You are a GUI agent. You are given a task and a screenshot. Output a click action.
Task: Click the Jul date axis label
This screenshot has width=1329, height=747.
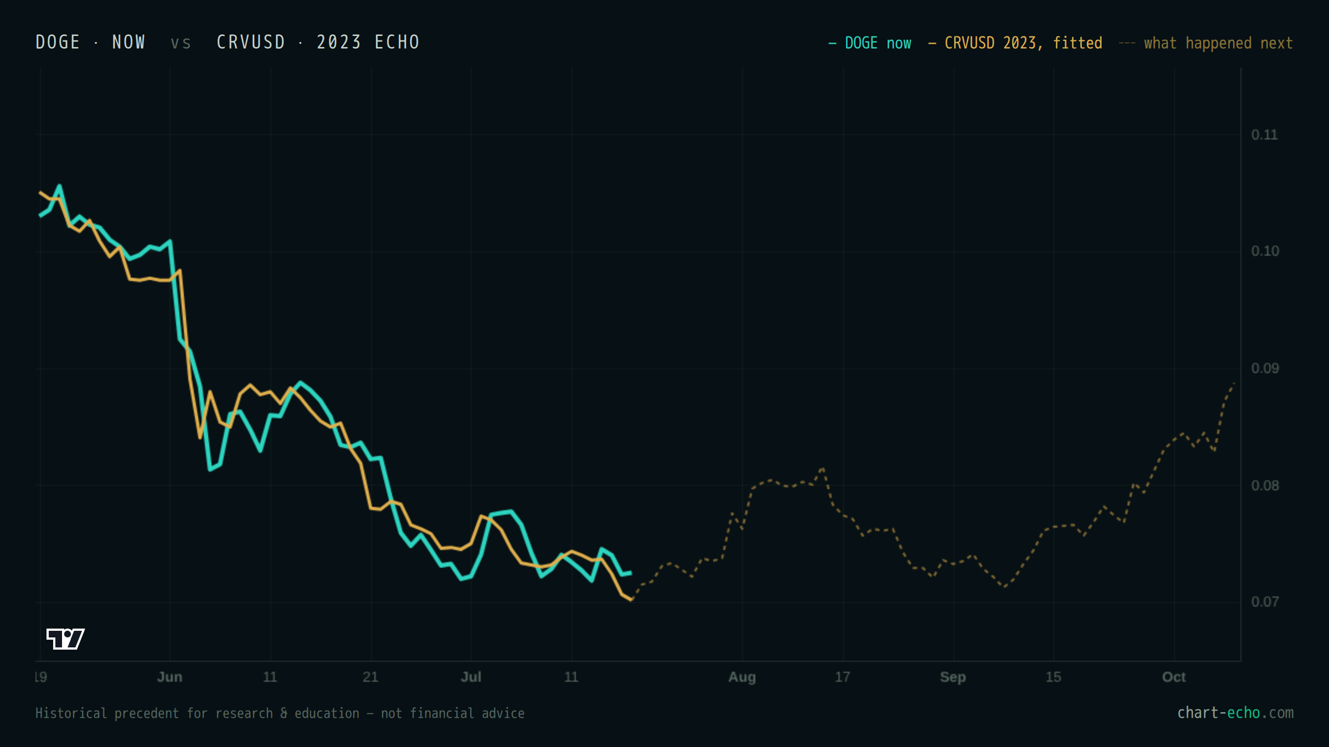(471, 677)
